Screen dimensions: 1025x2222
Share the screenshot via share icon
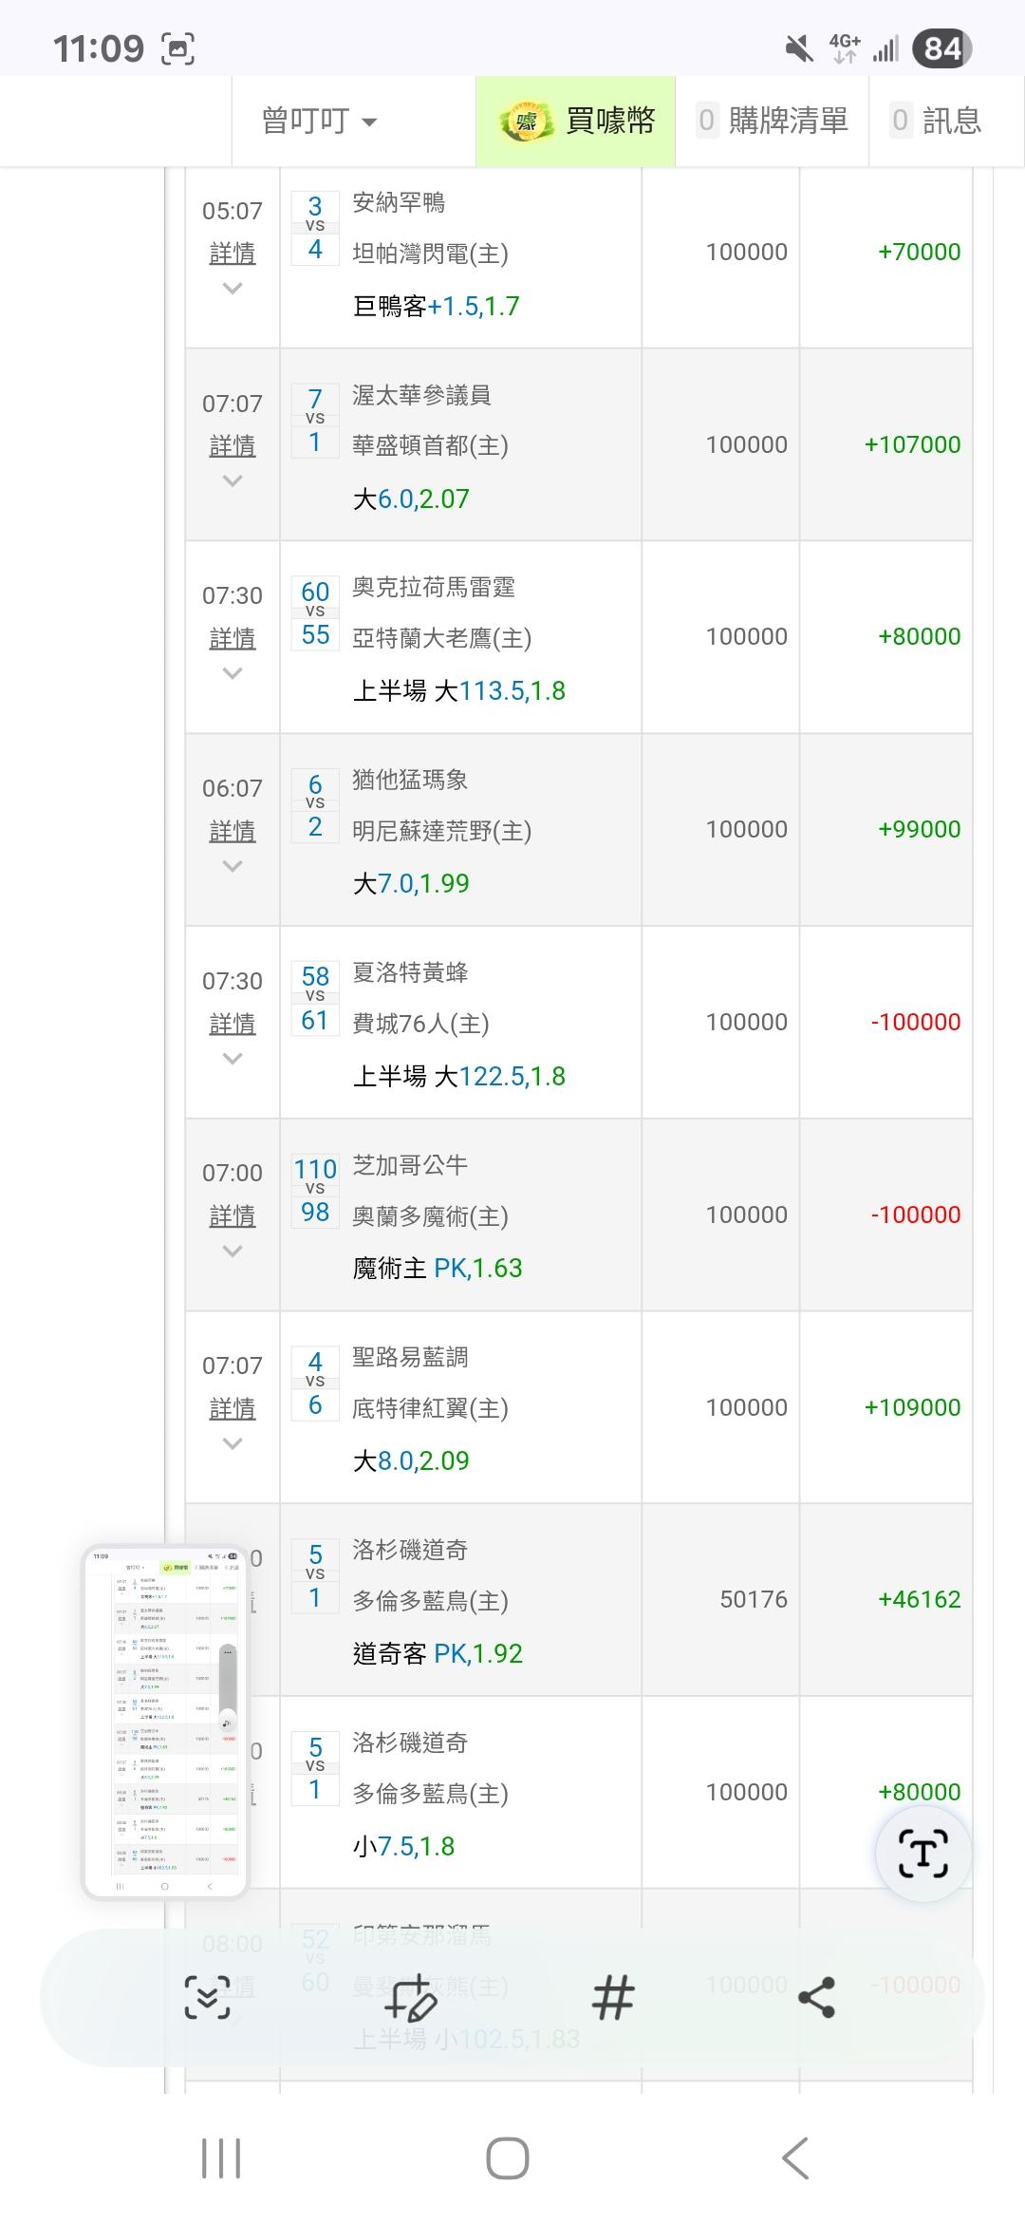pyautogui.click(x=816, y=1998)
